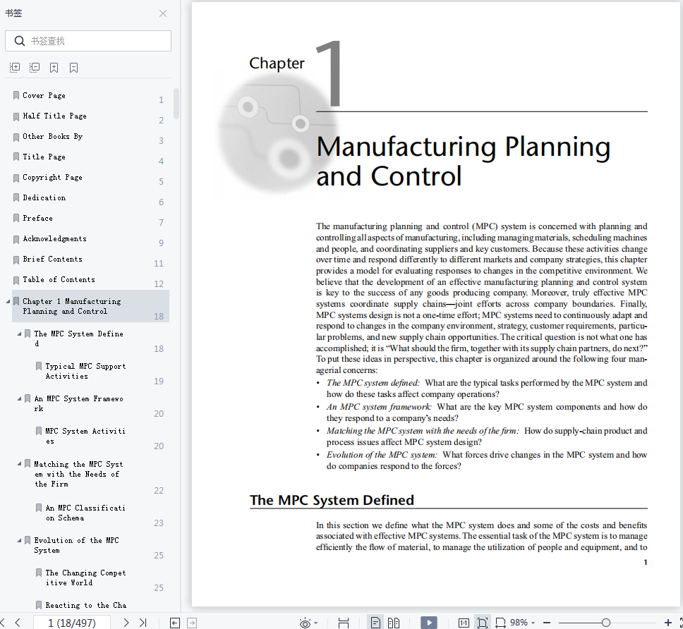
Task: Collapse An MPC System Framework node
Action: click(x=19, y=398)
